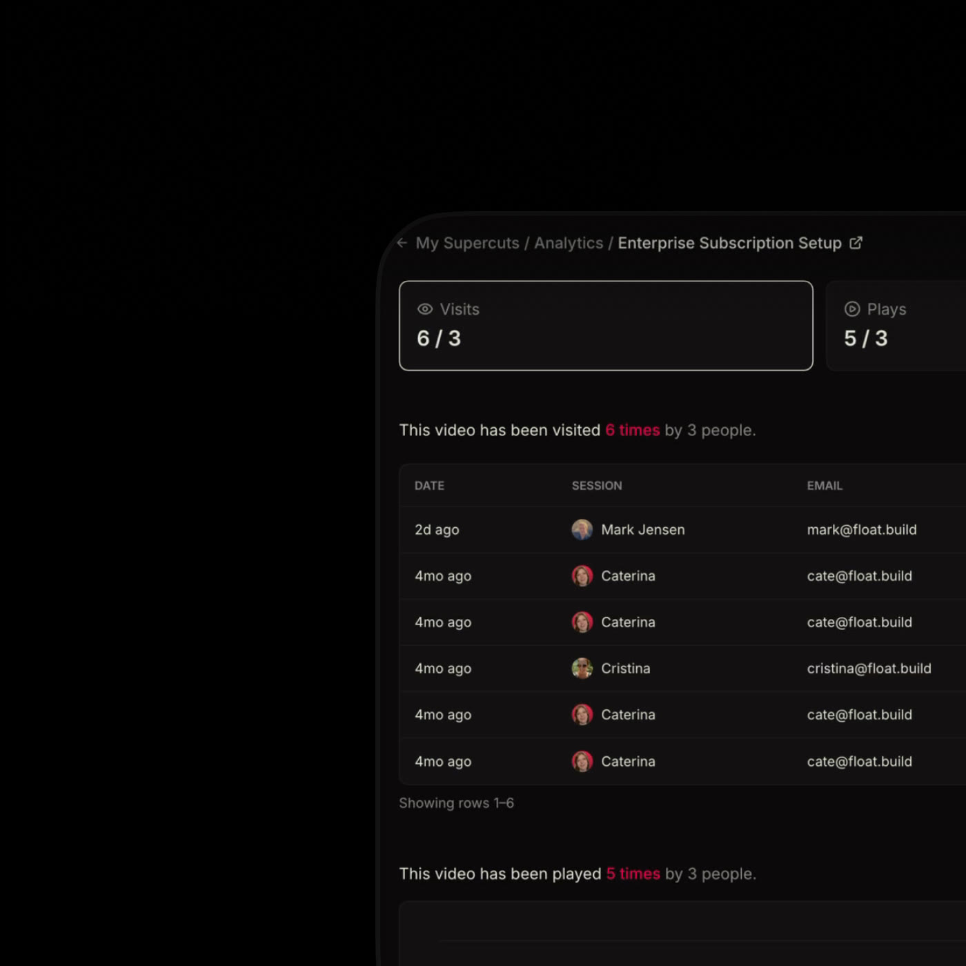This screenshot has width=966, height=966.
Task: Click the Mark Jensen session name
Action: point(643,530)
